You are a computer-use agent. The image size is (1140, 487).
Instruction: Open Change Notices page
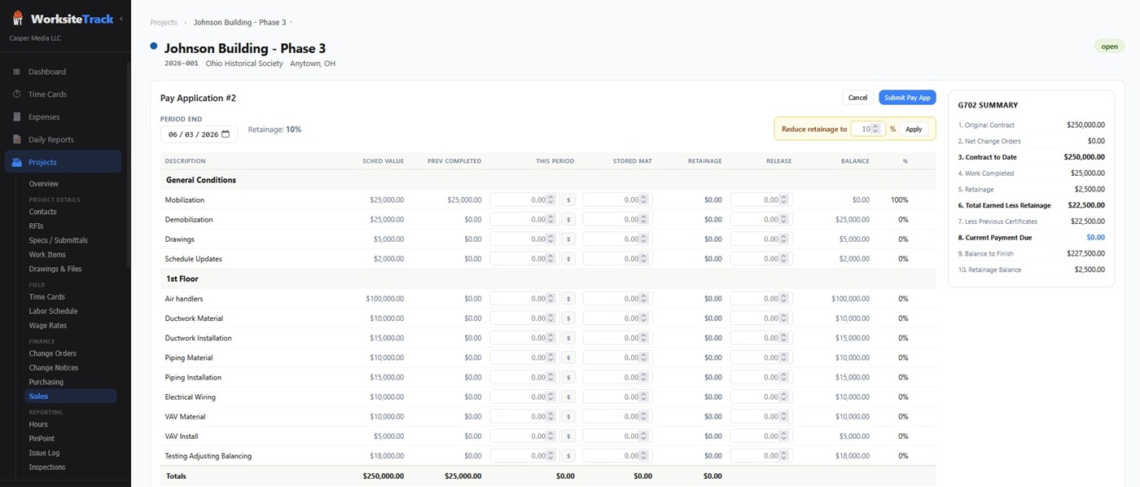tap(54, 368)
